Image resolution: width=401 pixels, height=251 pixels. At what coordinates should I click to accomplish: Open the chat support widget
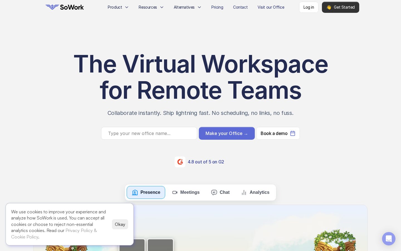click(x=389, y=239)
